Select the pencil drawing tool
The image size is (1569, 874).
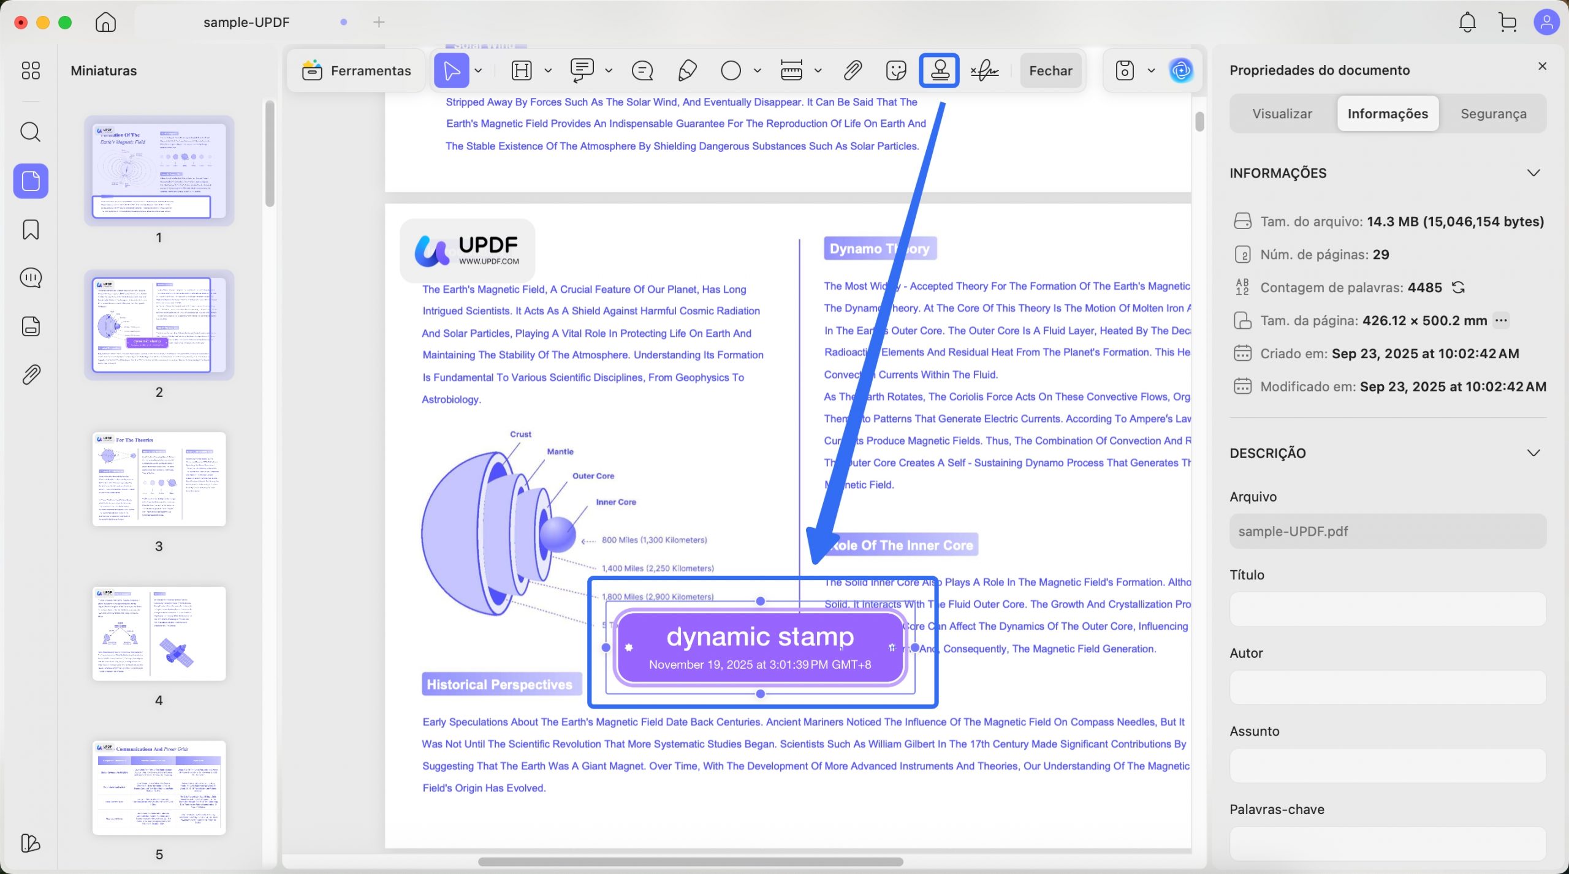[687, 70]
